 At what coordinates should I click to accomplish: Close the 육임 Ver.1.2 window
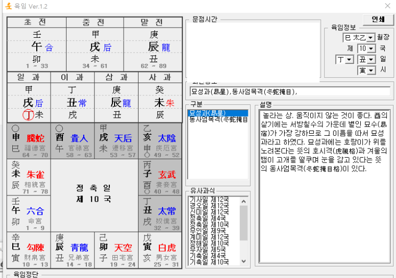click(x=387, y=6)
